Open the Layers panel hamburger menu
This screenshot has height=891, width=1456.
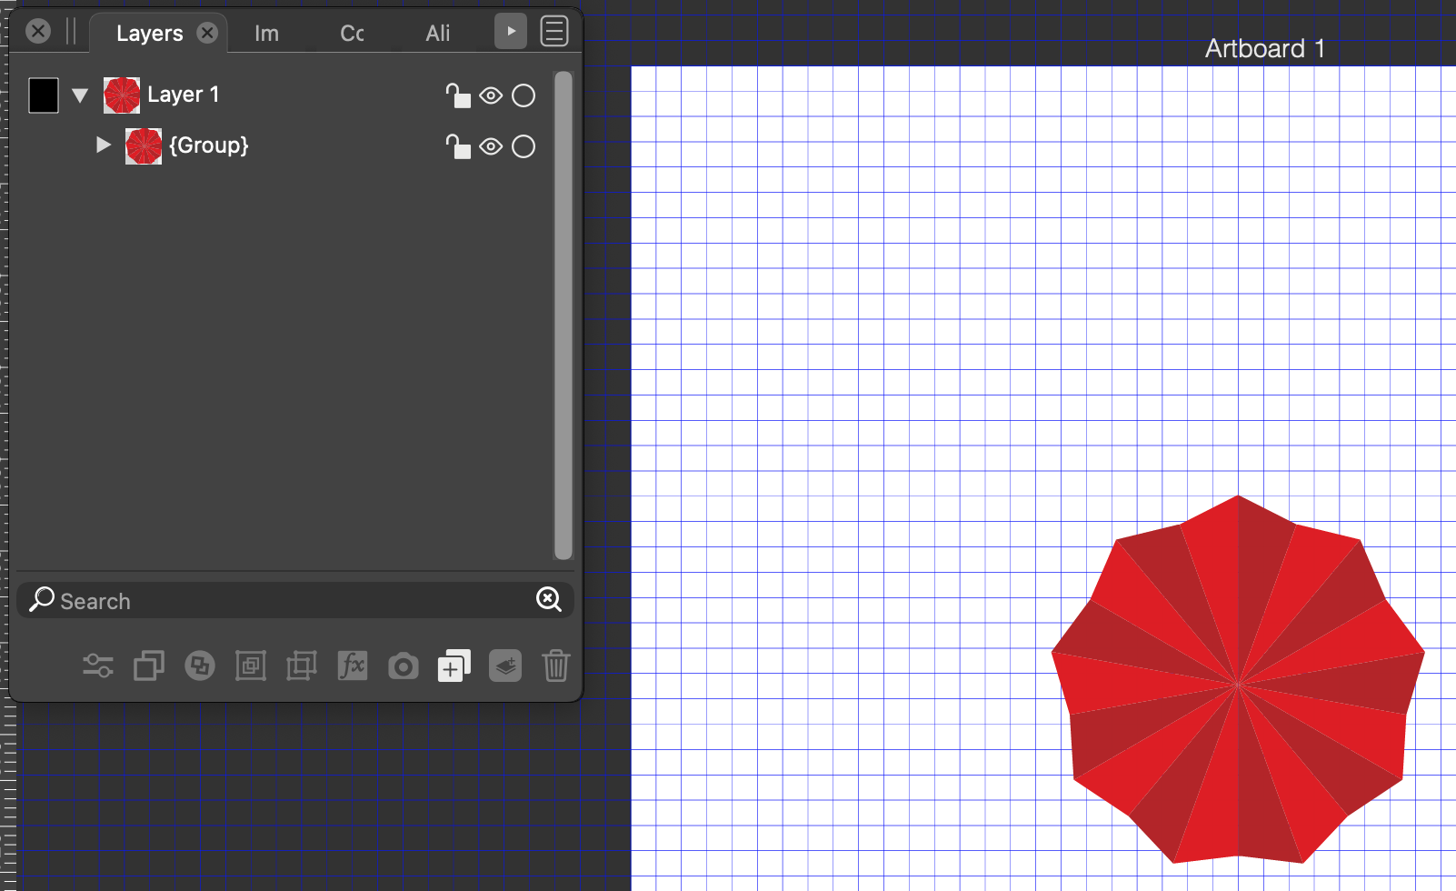click(554, 32)
